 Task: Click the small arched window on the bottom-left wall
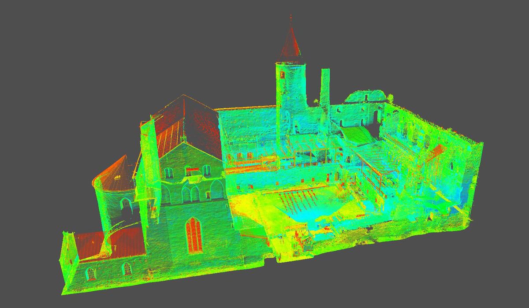90,274
